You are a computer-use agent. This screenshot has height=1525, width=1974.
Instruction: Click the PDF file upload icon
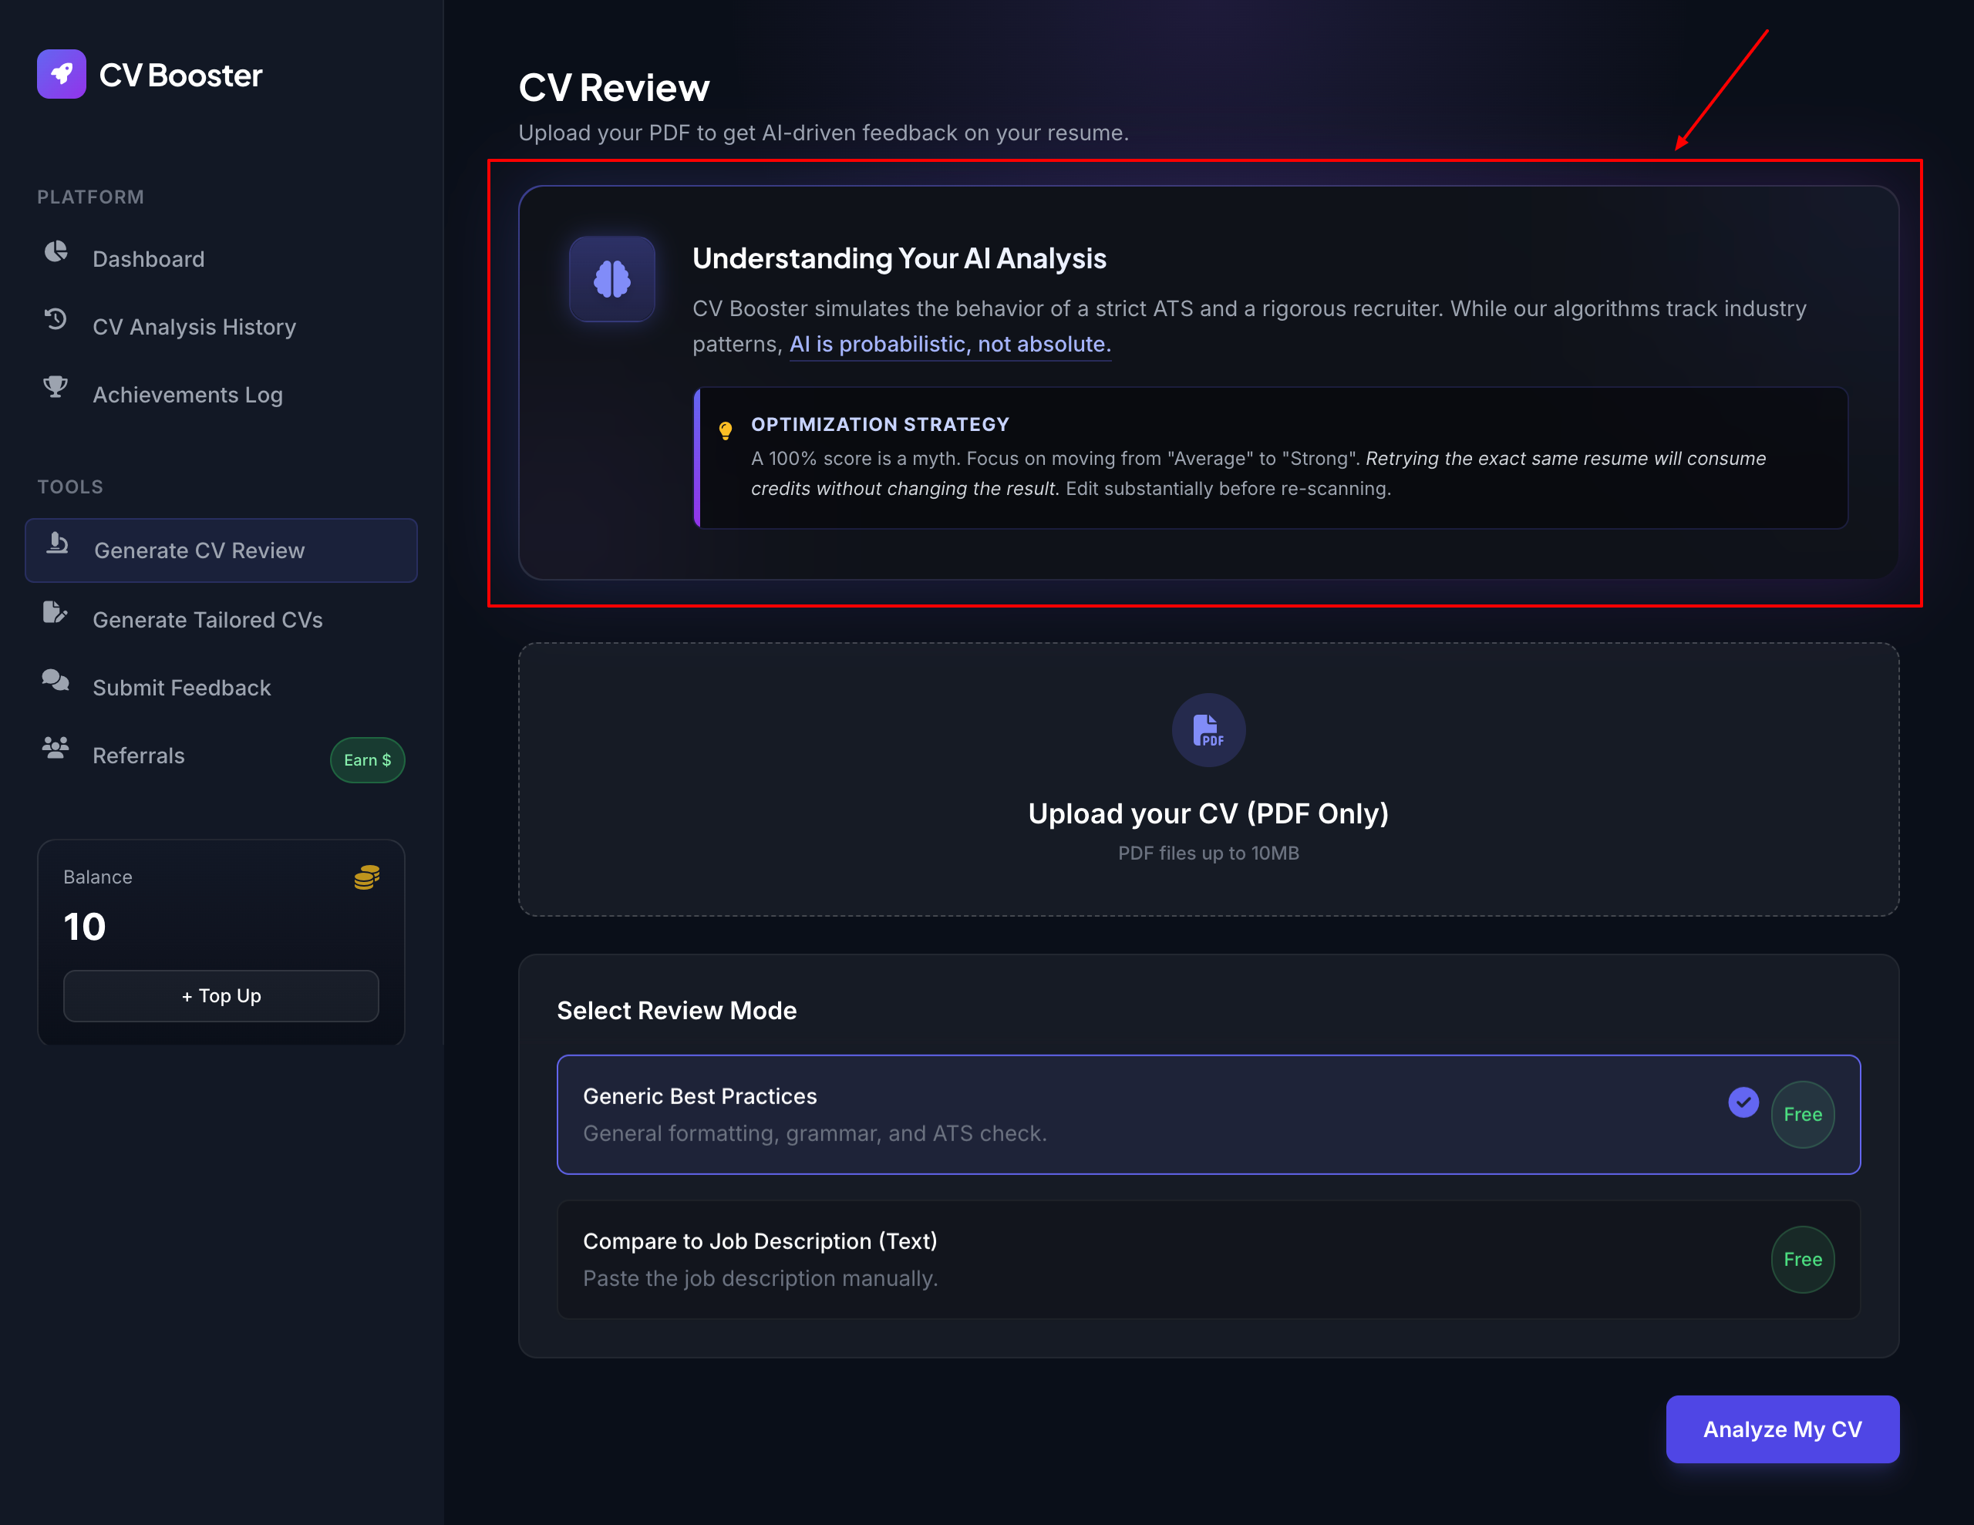[x=1208, y=730]
